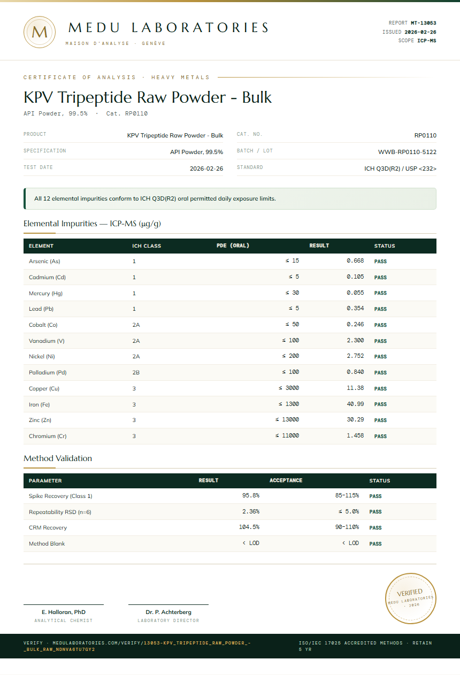Select report number MT-13053

pos(423,23)
